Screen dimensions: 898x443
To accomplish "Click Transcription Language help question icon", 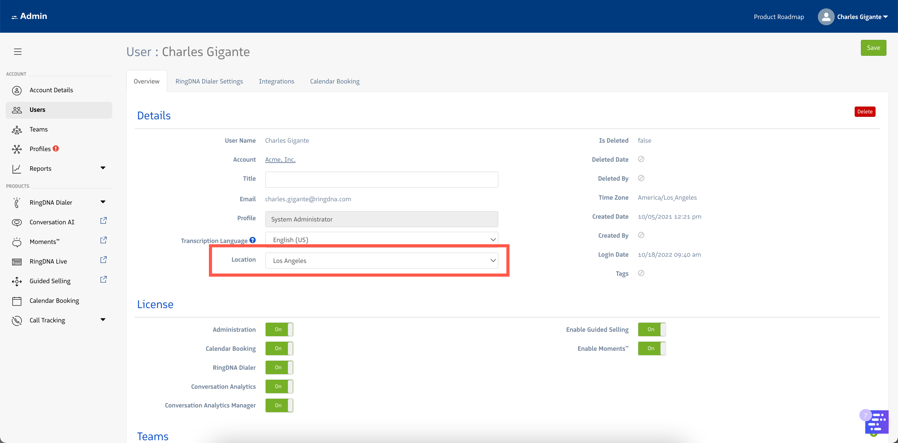I will (x=253, y=240).
